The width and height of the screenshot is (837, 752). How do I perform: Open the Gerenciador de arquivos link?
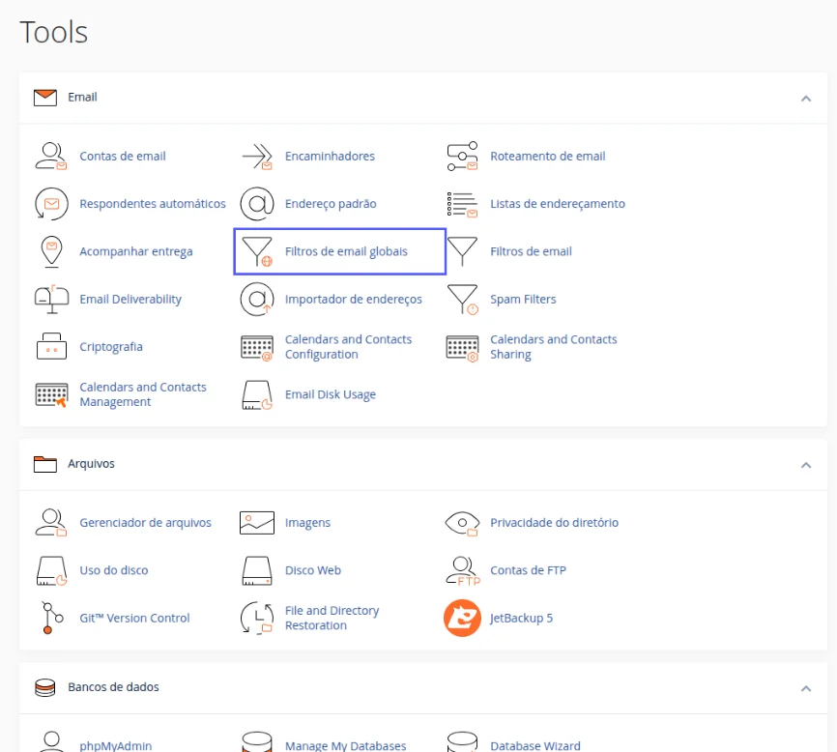point(145,523)
